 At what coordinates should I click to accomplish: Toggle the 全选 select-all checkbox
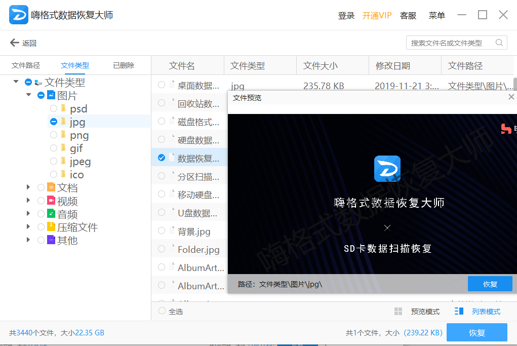pos(162,311)
